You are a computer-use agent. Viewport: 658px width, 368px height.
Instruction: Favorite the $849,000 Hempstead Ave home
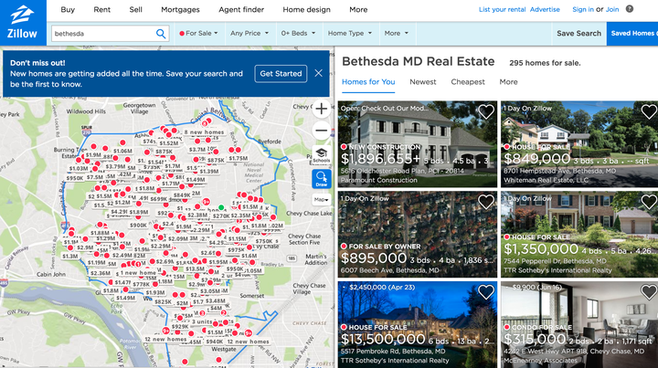tap(649, 111)
